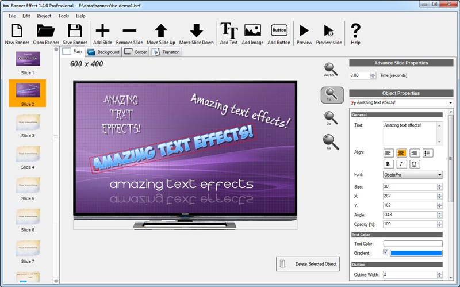The image size is (460, 287).
Task: Set zoom to 4x magnifier
Action: click(x=331, y=142)
